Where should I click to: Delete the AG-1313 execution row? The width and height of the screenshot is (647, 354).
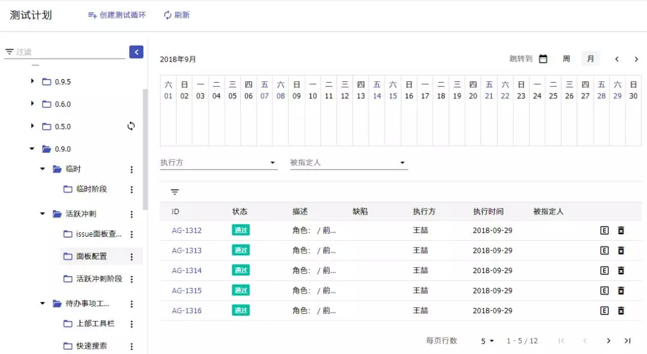[x=621, y=250]
